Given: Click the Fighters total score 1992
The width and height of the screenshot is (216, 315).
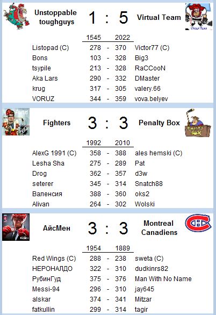Looking at the screenshot, I should [x=93, y=143].
